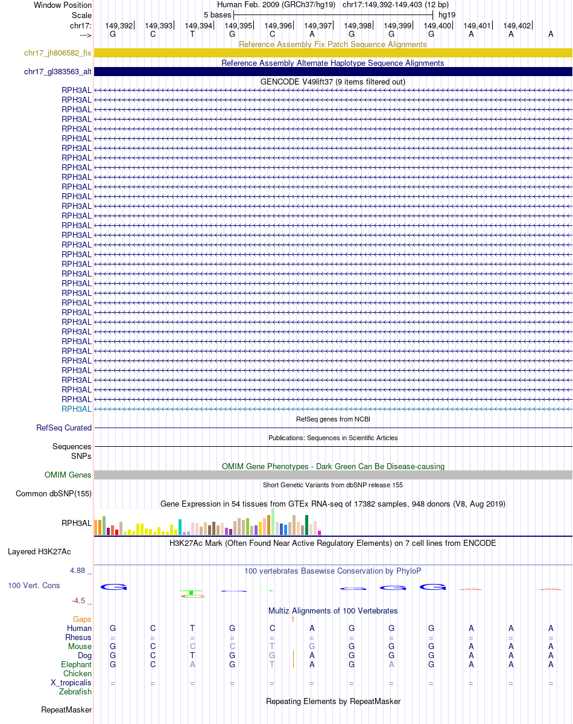Select the Chicken species label
Viewport: 573px width, 724px height.
click(78, 674)
